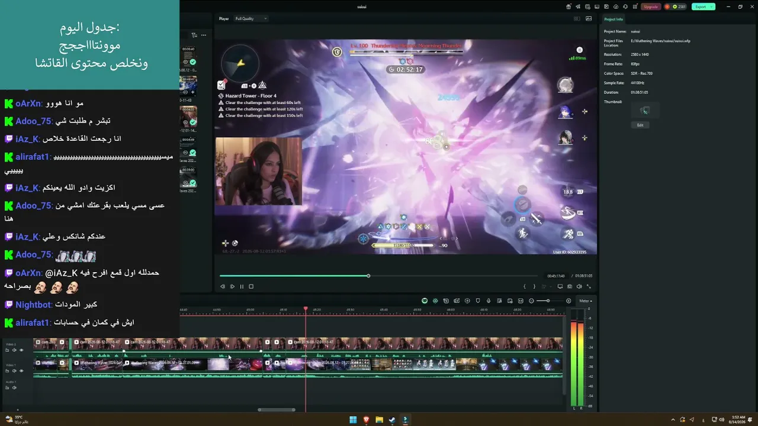This screenshot has height=426, width=758.
Task: Open the Windows Start menu
Action: click(x=353, y=420)
